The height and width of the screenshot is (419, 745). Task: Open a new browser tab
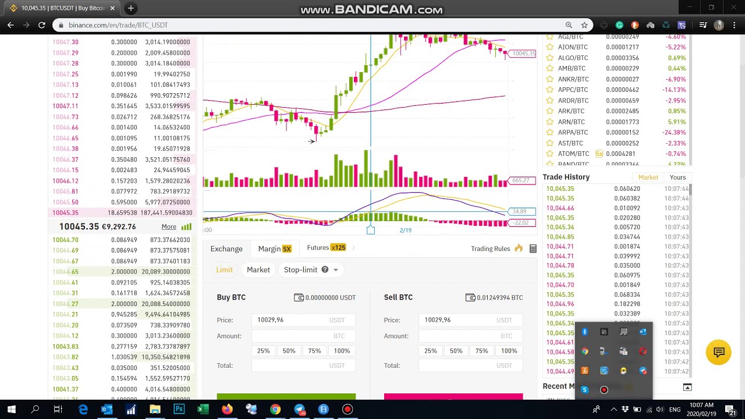coord(131,8)
